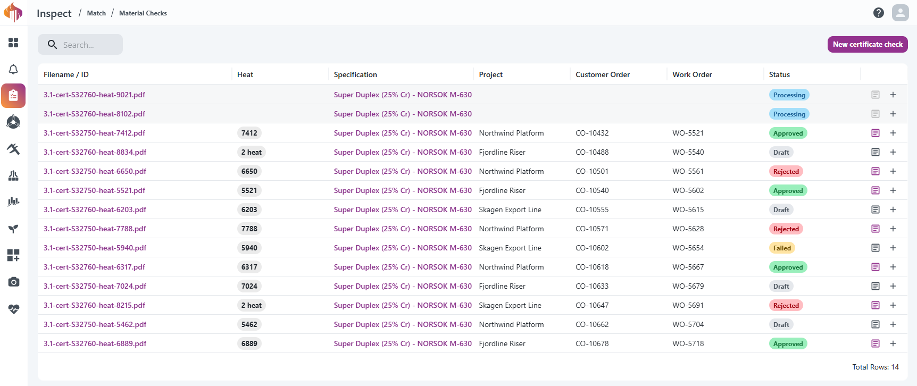Expand the heat-7788 row with plus
Viewport: 917px width, 386px height.
pos(893,229)
